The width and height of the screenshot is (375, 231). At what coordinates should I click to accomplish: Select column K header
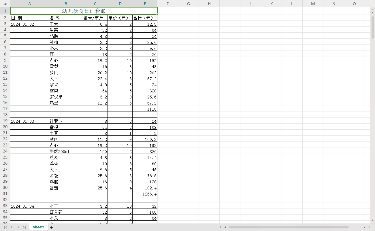coord(272,4)
